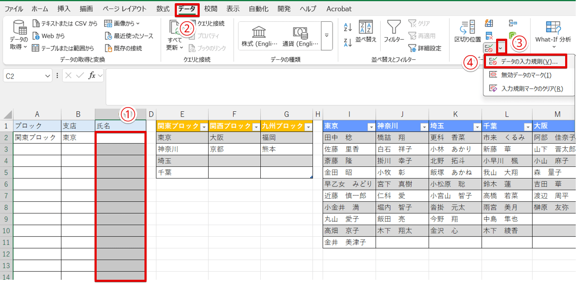
Task: Choose 入力規則マークのクリア(R) menu item
Action: point(526,88)
